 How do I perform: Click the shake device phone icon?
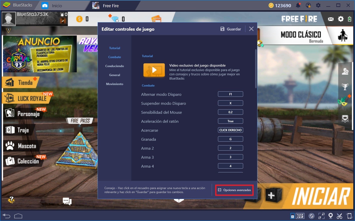click(x=349, y=216)
